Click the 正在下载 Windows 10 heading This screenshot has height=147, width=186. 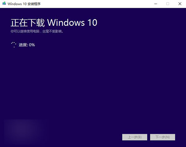54,23
